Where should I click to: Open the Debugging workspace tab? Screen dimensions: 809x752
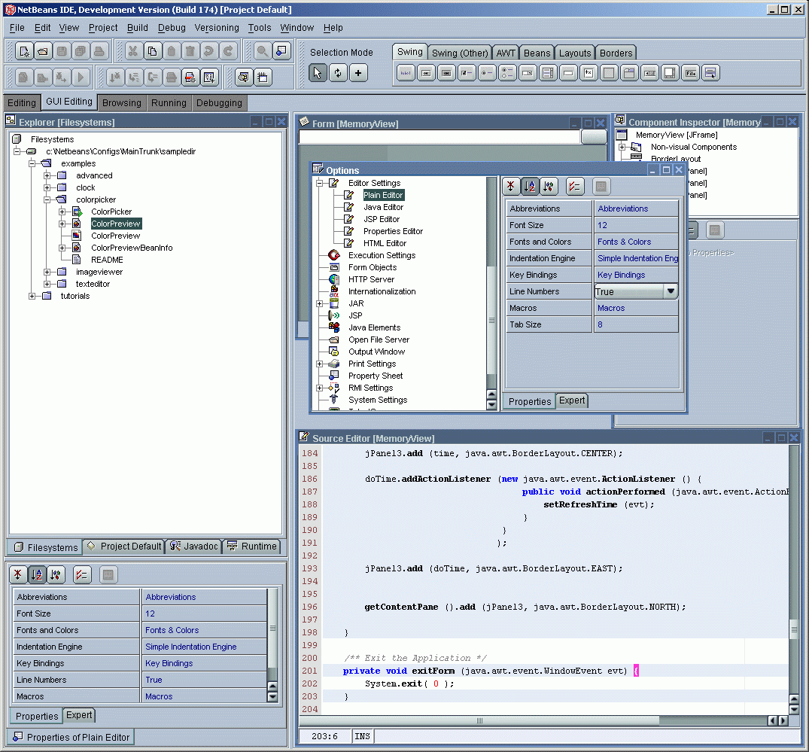coord(219,102)
